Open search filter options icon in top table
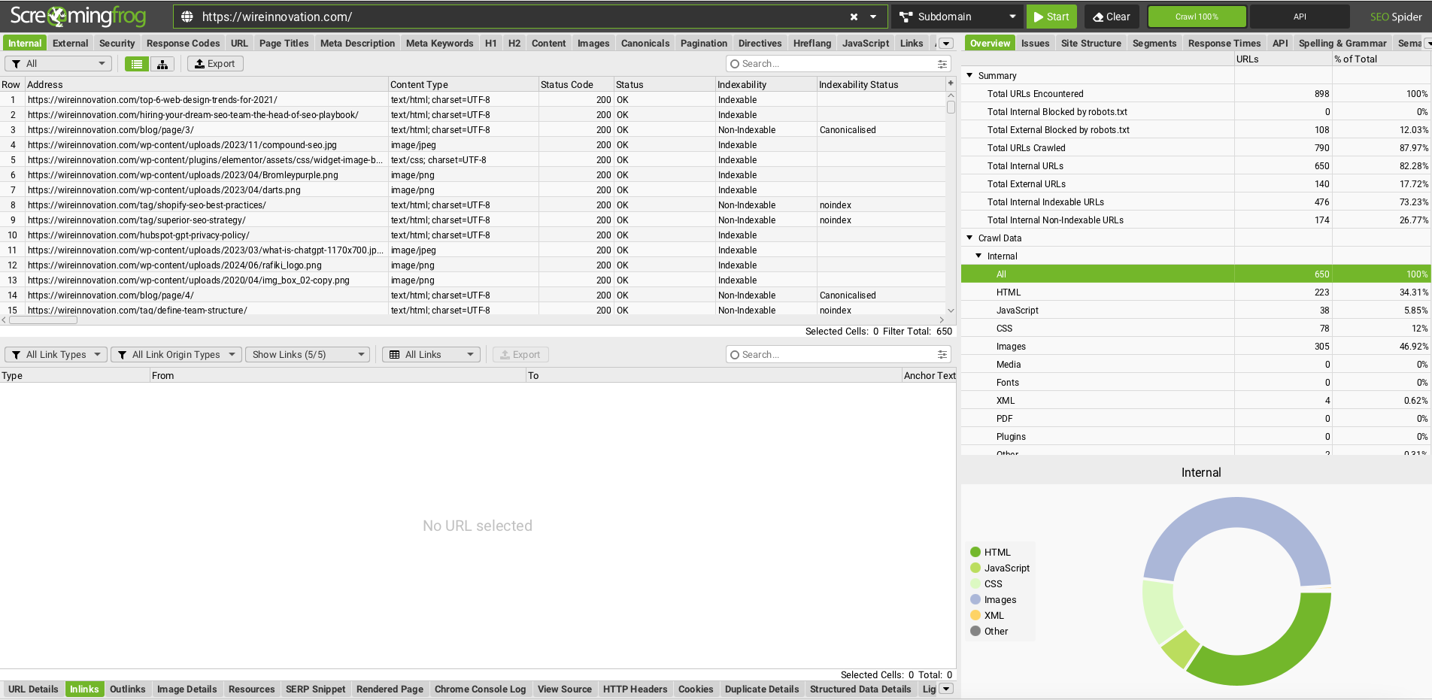The image size is (1432, 700). pos(942,64)
